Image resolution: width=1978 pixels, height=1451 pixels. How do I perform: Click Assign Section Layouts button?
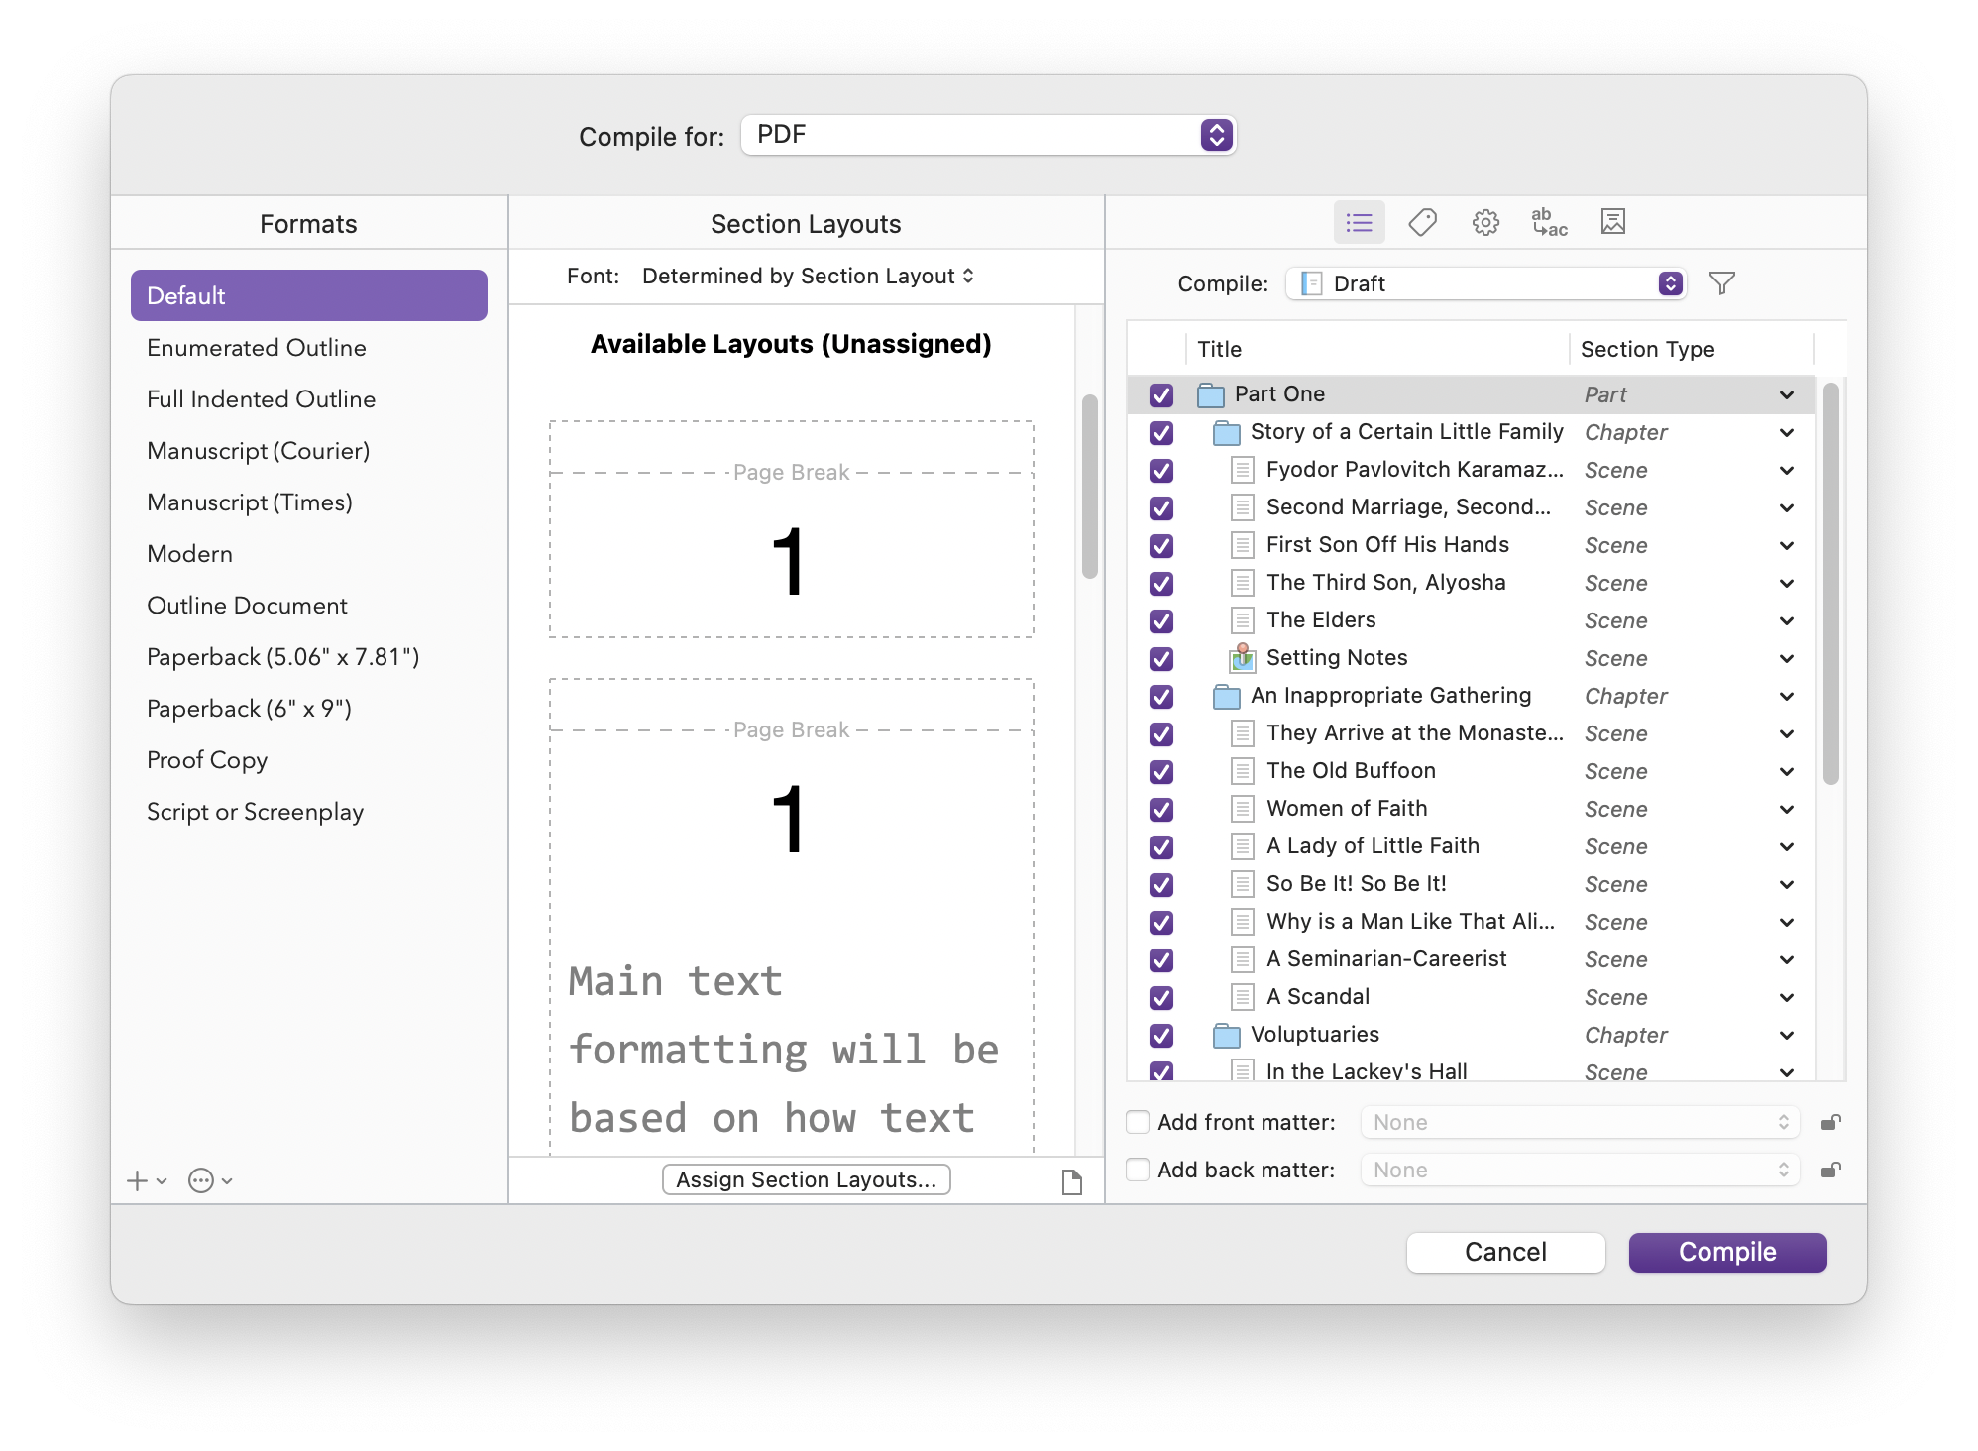click(x=806, y=1179)
